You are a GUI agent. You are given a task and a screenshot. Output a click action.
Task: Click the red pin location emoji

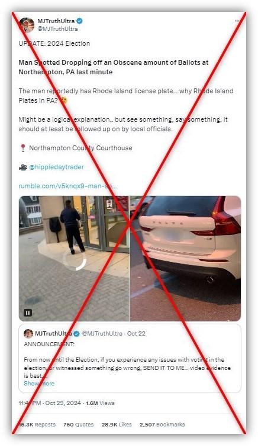point(23,148)
